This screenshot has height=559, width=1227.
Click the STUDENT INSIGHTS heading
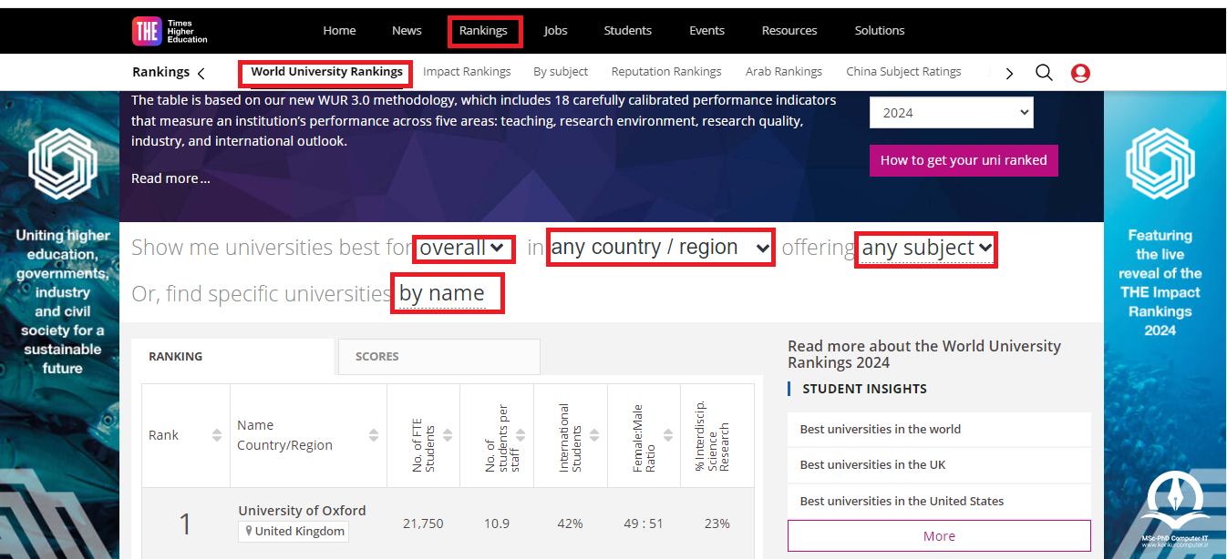point(864,389)
